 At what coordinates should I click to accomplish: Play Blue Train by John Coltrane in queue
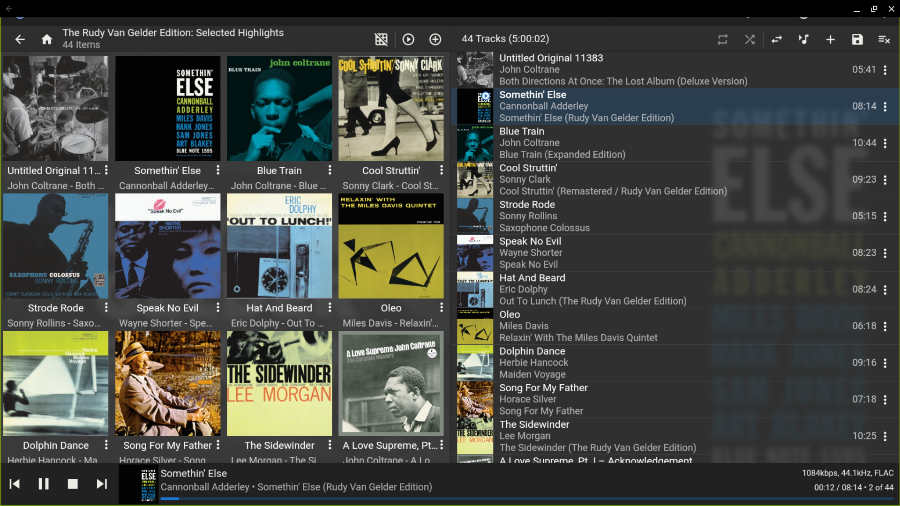coord(675,143)
